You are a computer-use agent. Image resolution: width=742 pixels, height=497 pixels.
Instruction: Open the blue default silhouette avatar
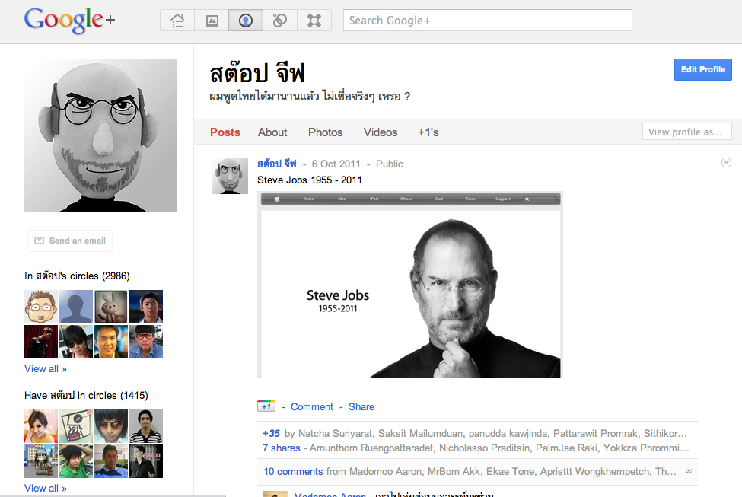(76, 307)
